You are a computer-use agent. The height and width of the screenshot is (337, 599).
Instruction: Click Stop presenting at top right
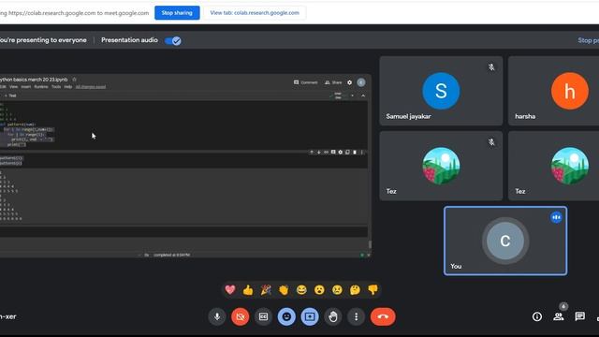point(589,40)
